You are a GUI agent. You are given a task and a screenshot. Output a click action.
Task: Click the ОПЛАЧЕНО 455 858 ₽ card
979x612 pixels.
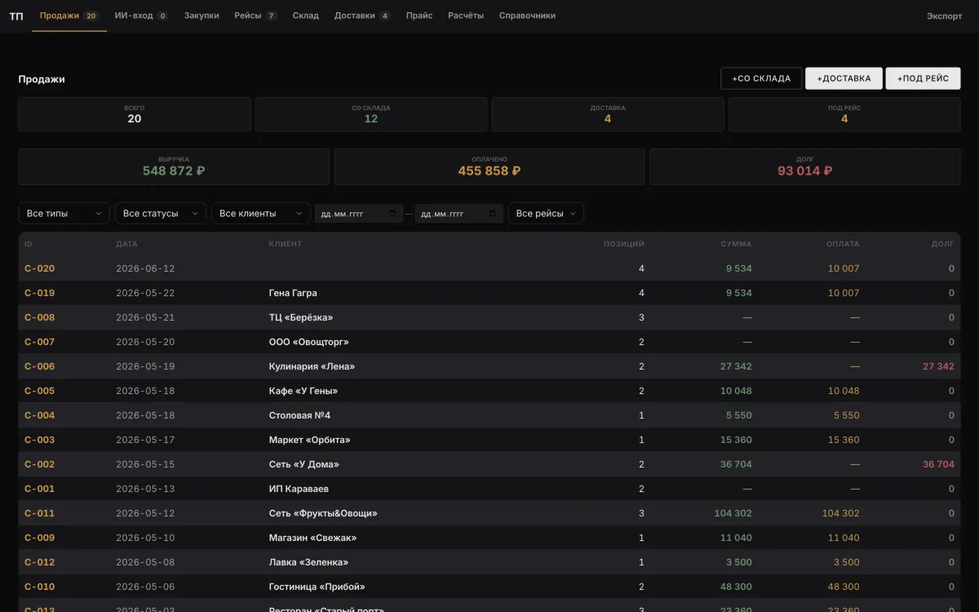489,166
